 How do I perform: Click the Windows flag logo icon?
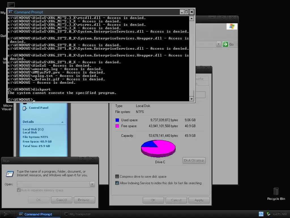pyautogui.click(x=232, y=26)
